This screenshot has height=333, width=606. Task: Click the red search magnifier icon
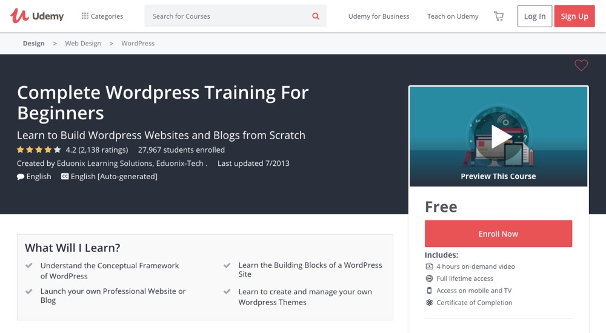(316, 16)
